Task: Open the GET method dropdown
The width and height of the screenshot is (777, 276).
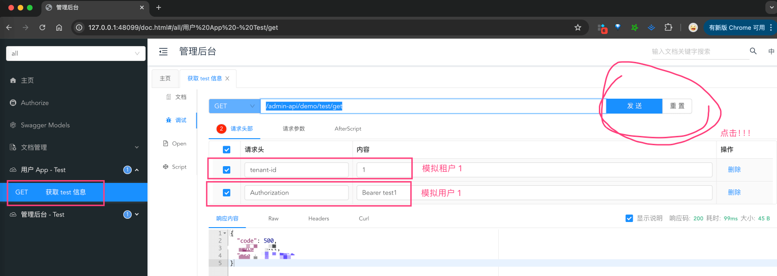Action: point(234,106)
